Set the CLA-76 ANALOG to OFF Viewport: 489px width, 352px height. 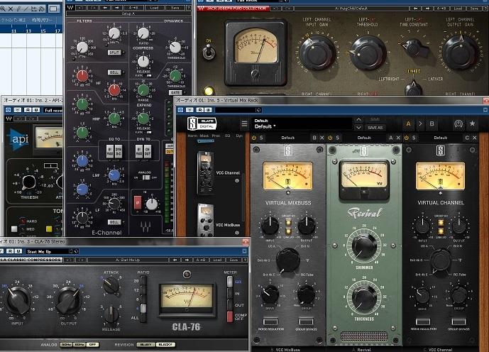(x=93, y=344)
